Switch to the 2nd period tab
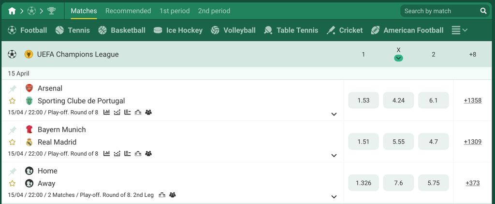This screenshot has height=204, width=495. (214, 11)
